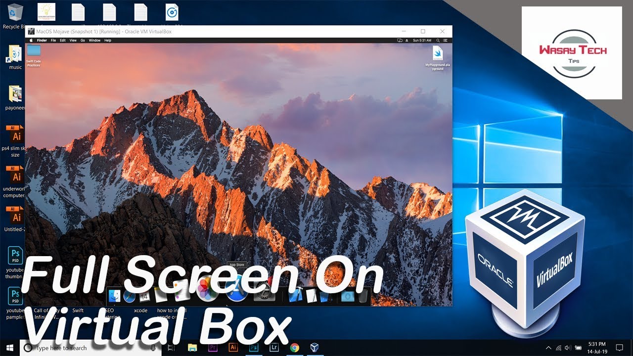Open Spotlight search in the macOS menu bar
This screenshot has width=633, height=356.
438,40
